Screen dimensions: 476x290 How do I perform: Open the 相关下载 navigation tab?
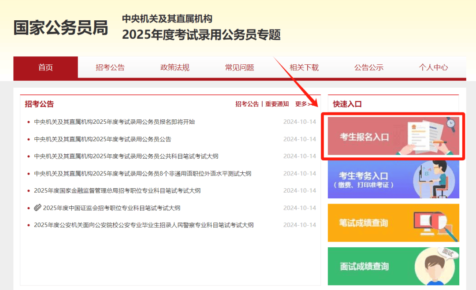[x=304, y=67]
